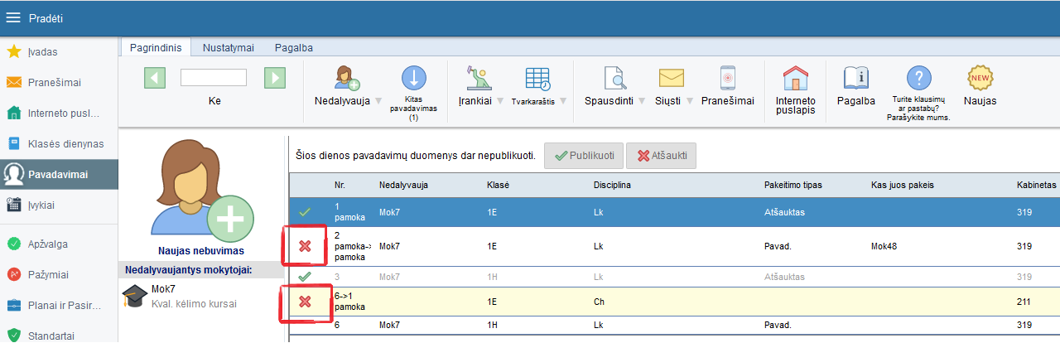This screenshot has width=1060, height=343.
Task: Click the Naujas NEW badge icon
Action: [x=980, y=78]
